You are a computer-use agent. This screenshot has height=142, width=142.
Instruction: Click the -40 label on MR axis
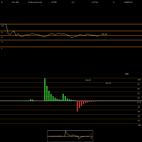tap(139, 112)
